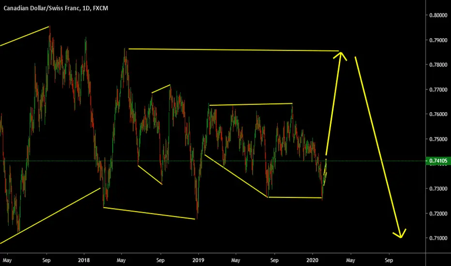Click the 0.75000 price axis label
The height and width of the screenshot is (266, 451).
click(x=438, y=139)
